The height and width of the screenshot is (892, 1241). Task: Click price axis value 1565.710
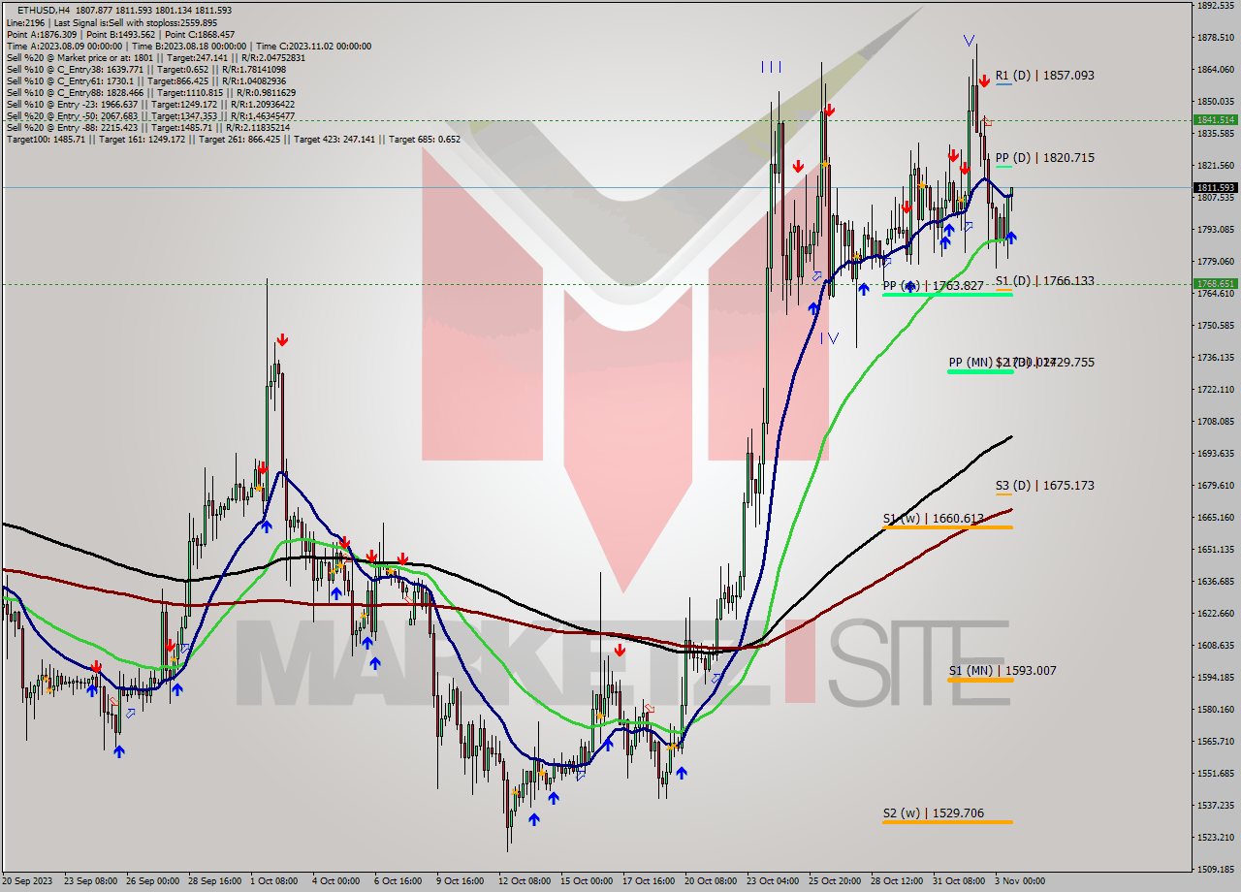(1215, 742)
